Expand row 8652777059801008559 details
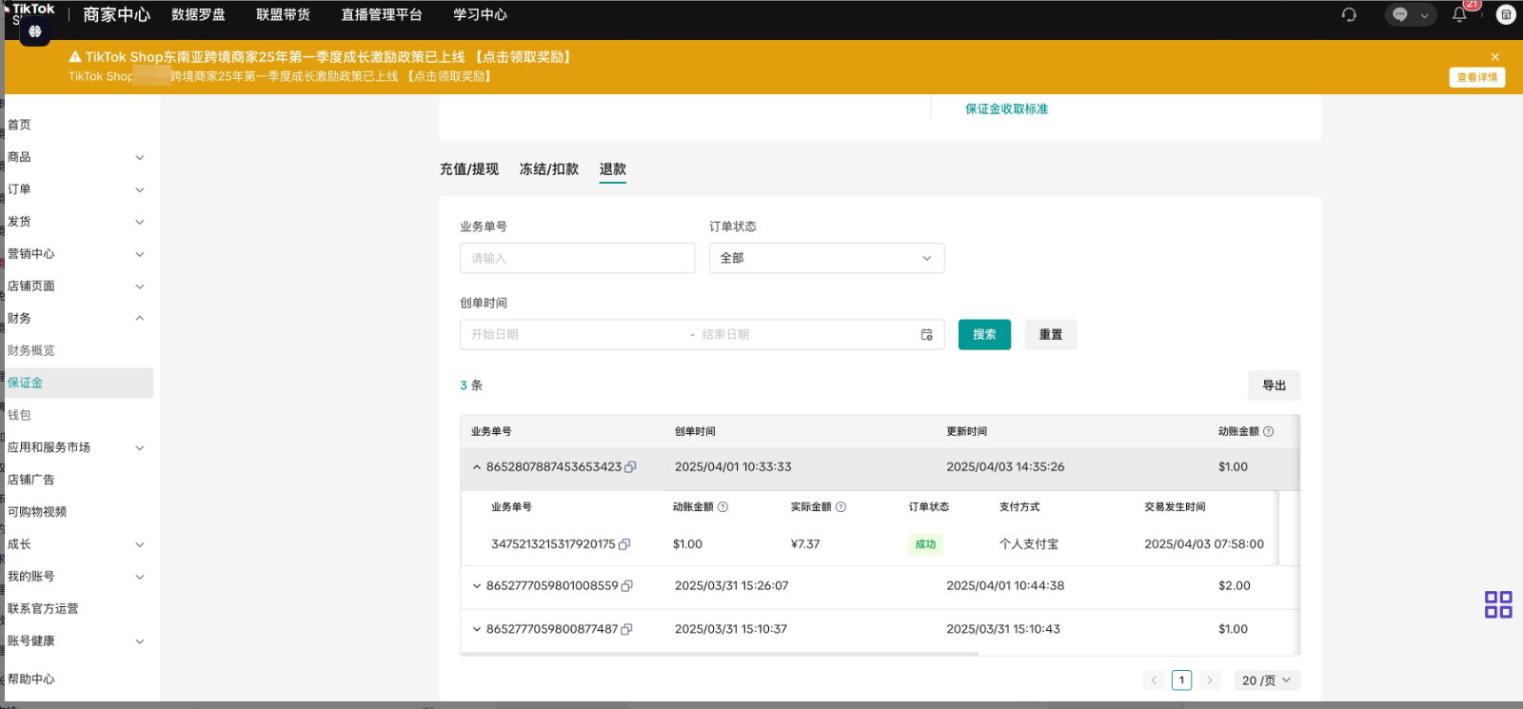Screen dimensions: 1523x709 [477, 586]
